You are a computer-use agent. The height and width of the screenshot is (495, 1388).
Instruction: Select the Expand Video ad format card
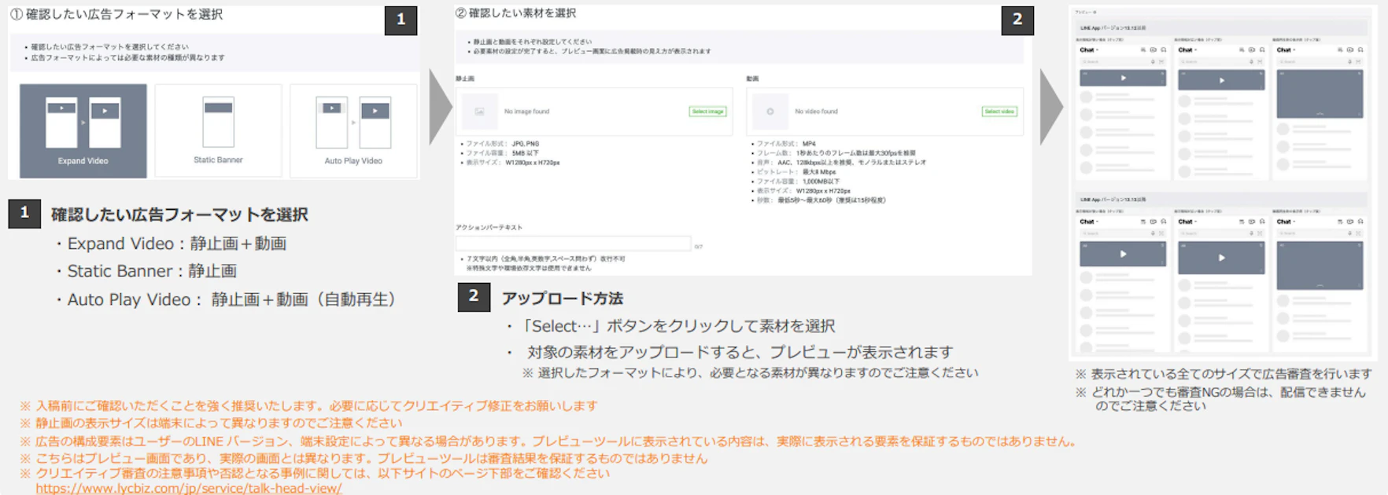[x=83, y=130]
